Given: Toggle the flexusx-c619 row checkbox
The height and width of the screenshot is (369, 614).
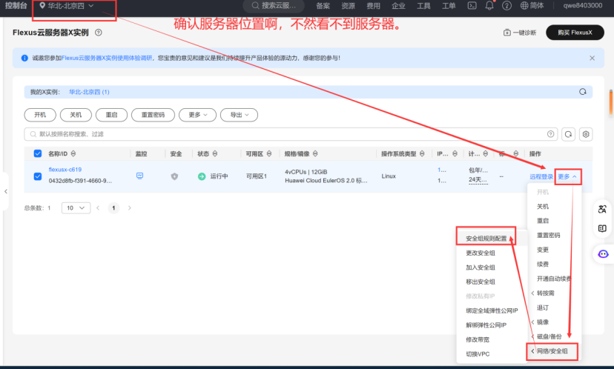Looking at the screenshot, I should coord(38,176).
